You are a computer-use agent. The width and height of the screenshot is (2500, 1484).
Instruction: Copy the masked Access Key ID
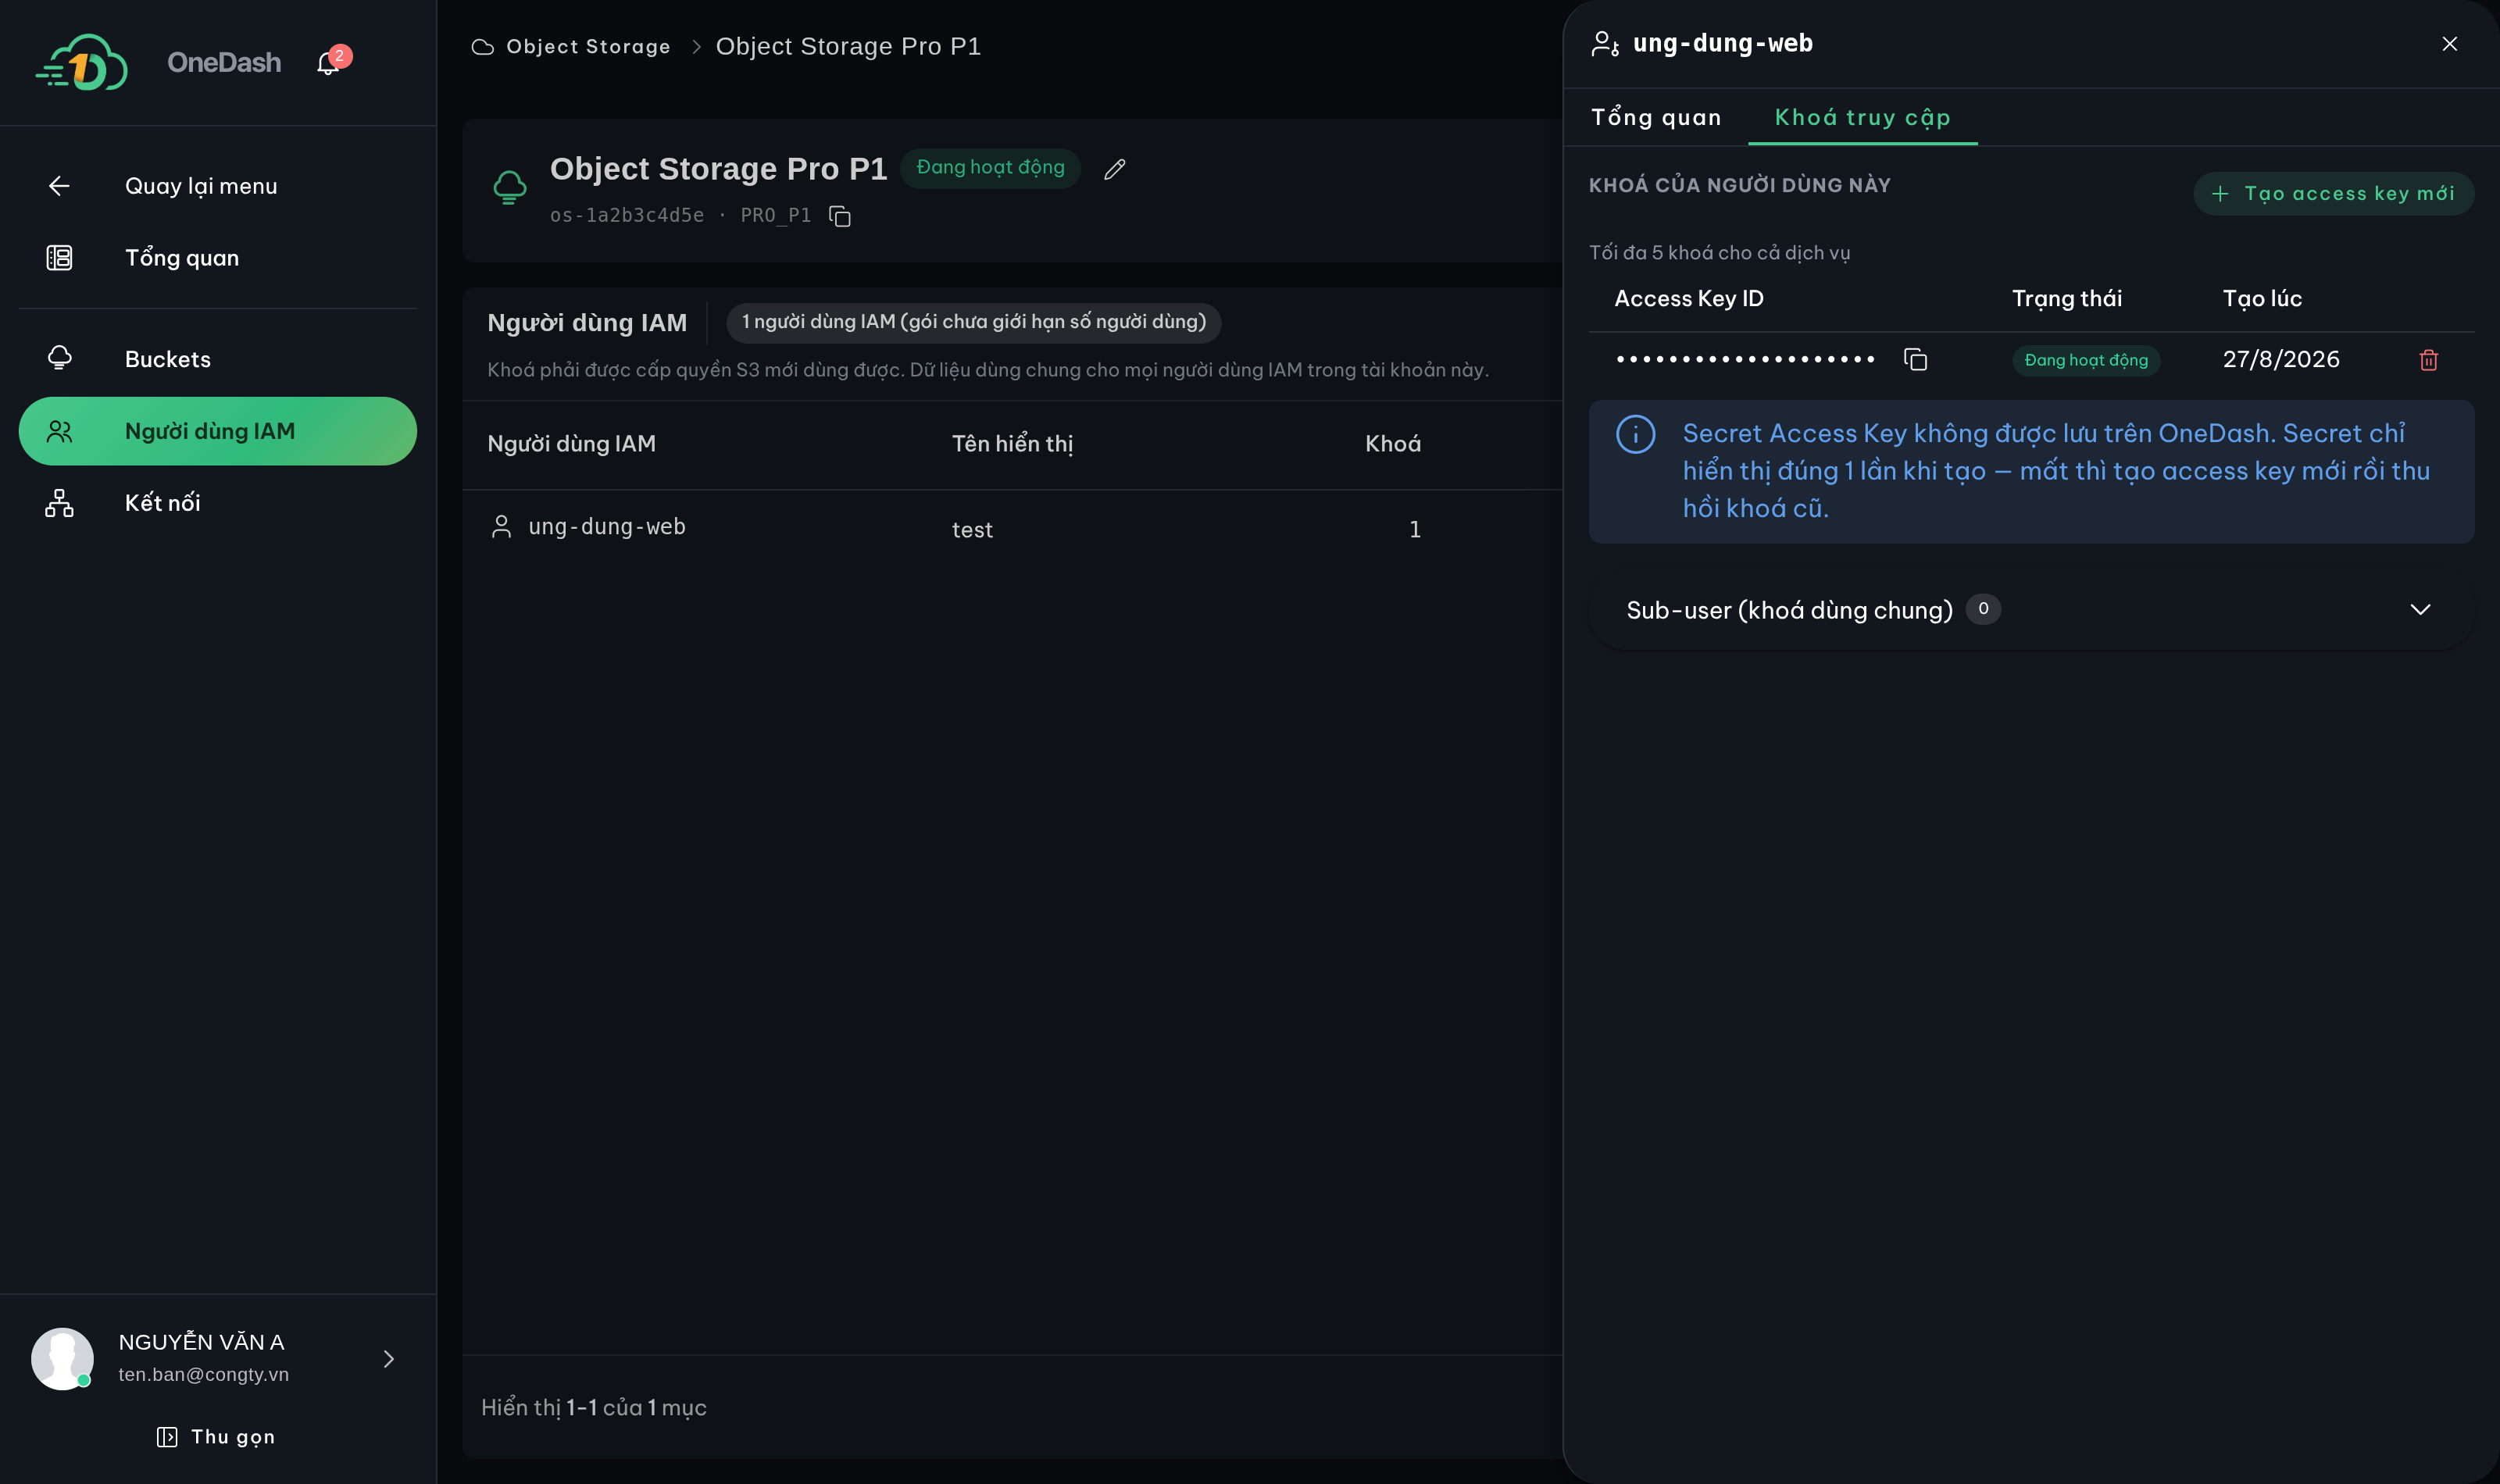pos(1915,360)
